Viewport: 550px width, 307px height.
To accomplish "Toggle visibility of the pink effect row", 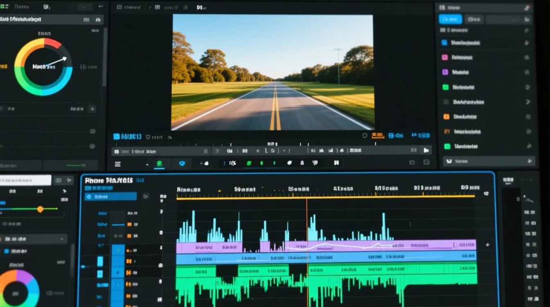I will point(527,58).
